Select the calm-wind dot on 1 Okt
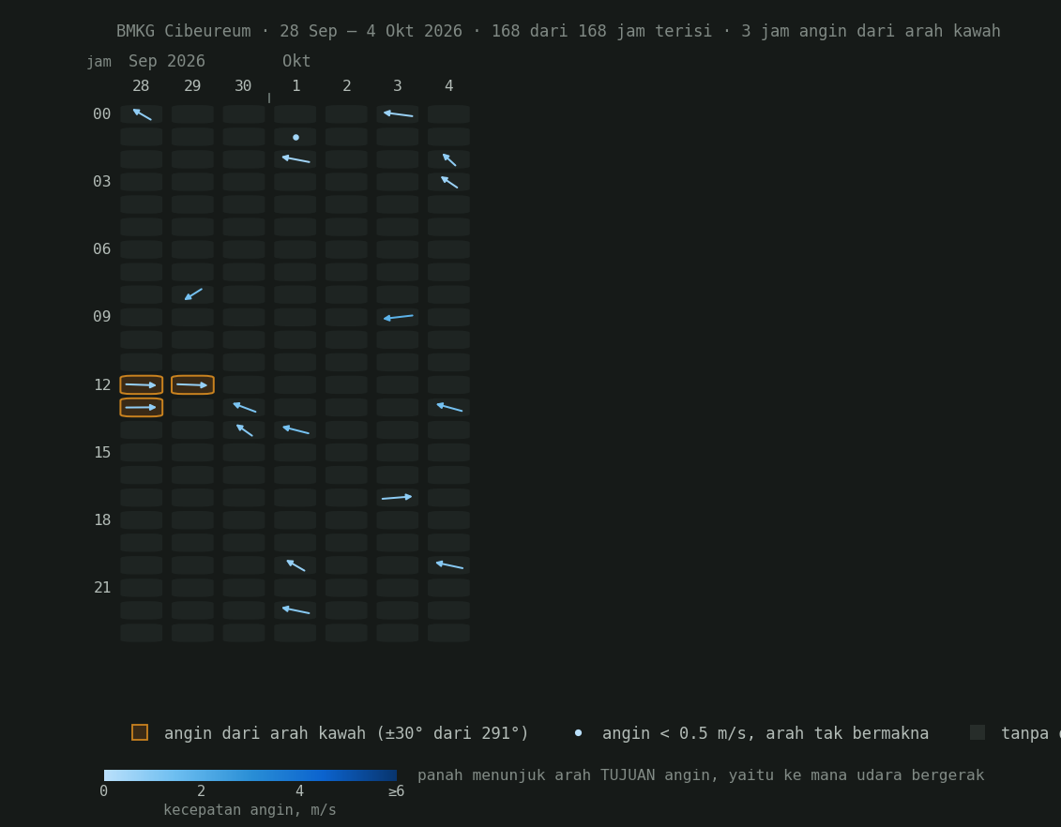The width and height of the screenshot is (1061, 827). coord(296,137)
